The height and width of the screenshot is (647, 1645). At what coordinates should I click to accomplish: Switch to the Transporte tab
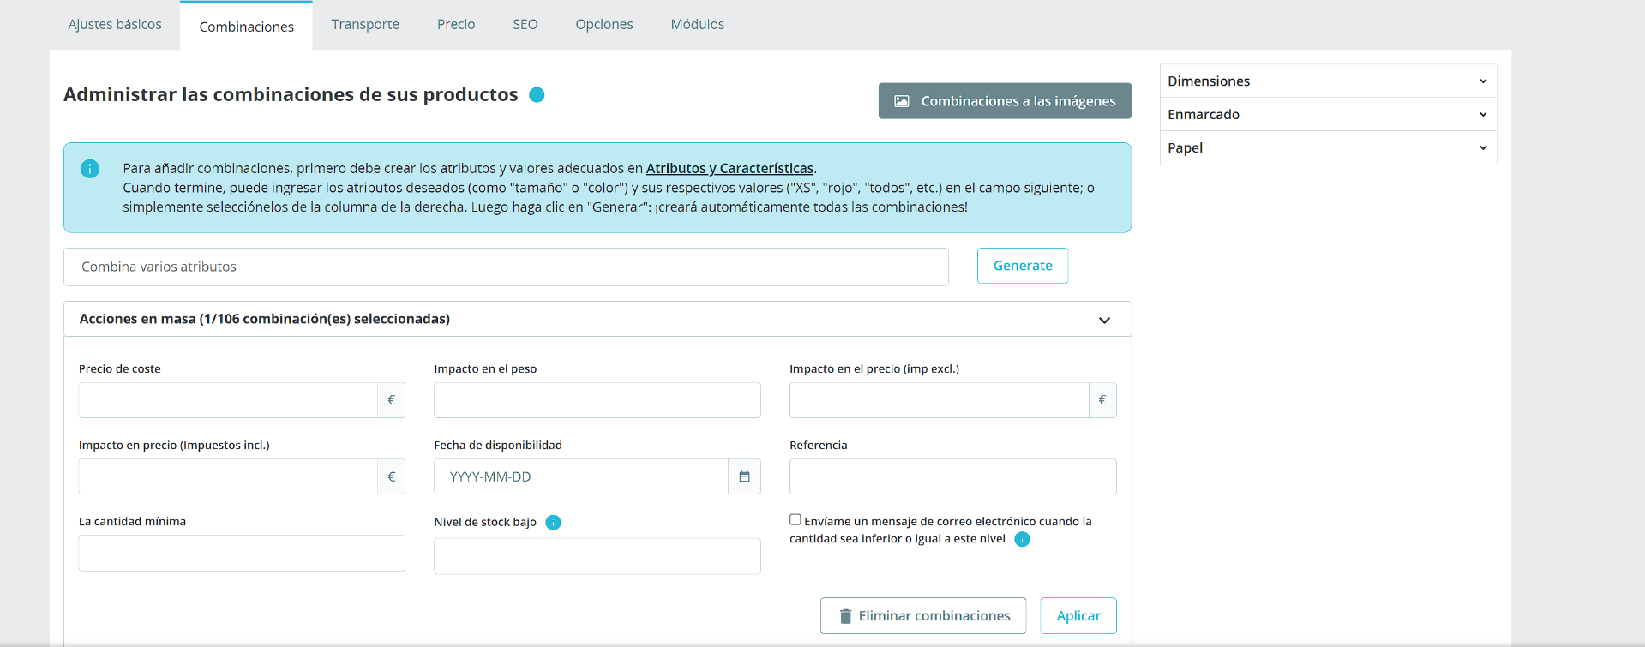(x=365, y=25)
